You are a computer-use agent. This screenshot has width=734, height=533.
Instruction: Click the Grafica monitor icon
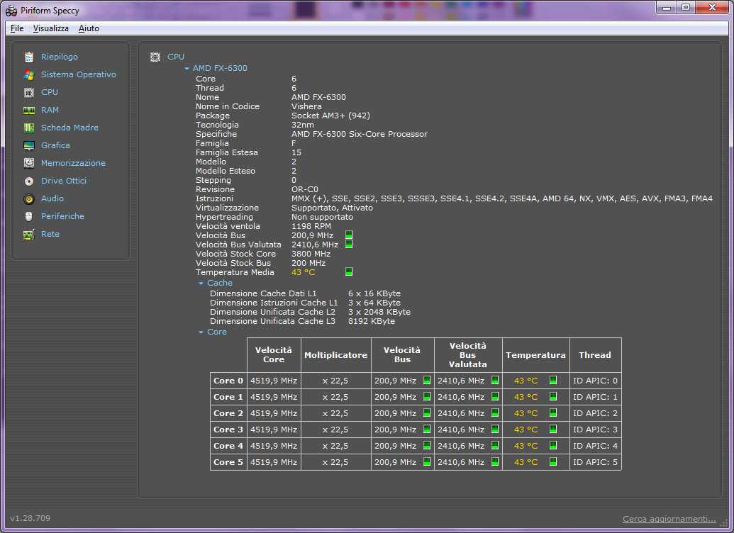tap(29, 145)
